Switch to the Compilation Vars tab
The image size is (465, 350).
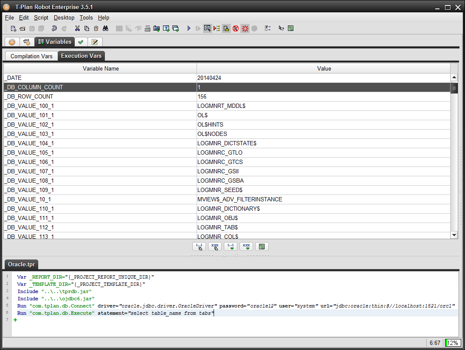pos(31,56)
